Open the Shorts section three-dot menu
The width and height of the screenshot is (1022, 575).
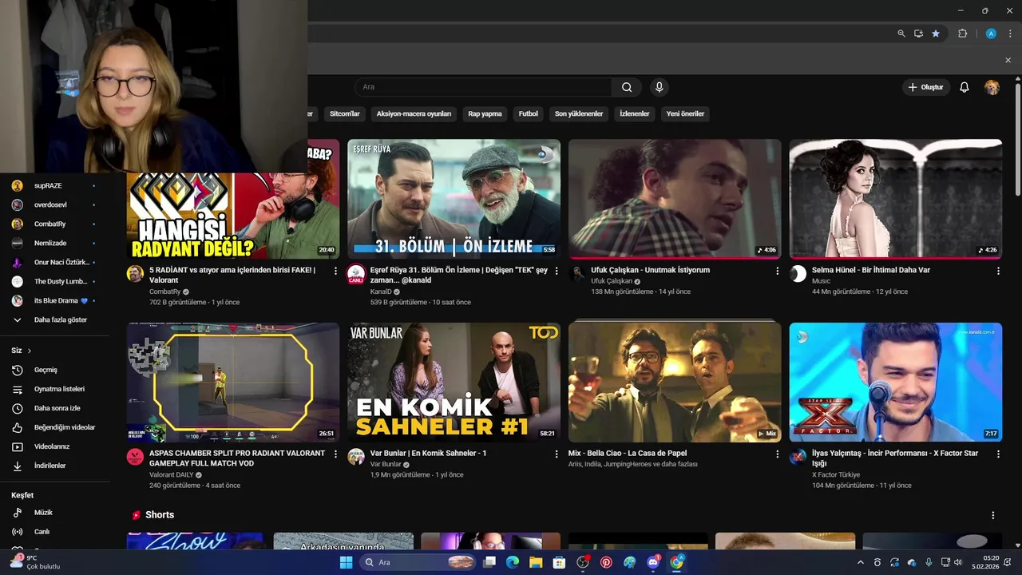(993, 515)
